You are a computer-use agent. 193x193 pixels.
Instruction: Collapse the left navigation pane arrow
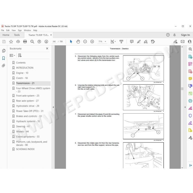click(53, 107)
